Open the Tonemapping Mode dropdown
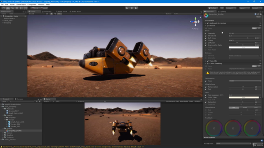 (x=245, y=81)
